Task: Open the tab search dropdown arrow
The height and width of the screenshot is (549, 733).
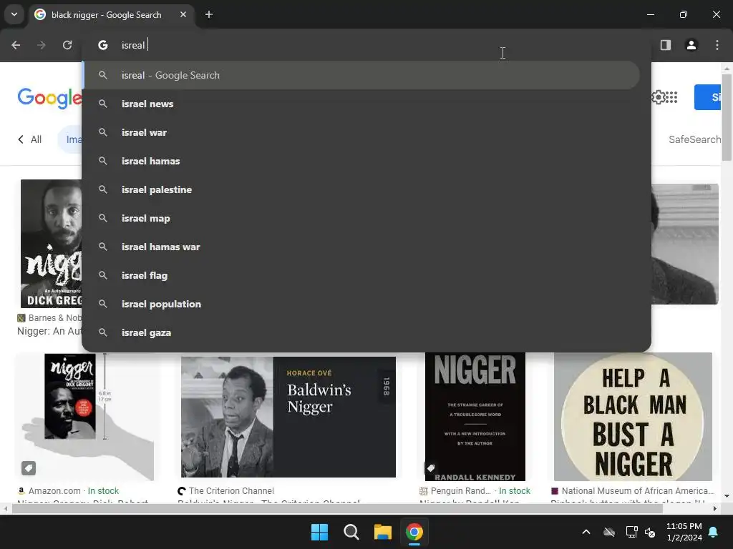Action: click(14, 14)
